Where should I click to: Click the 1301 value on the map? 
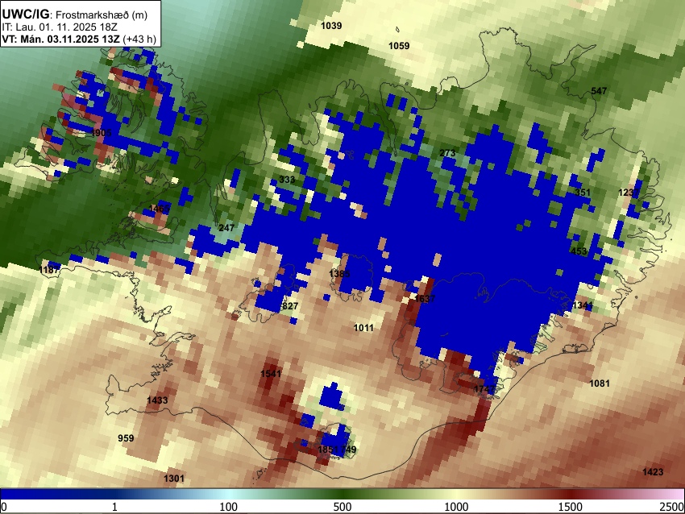coord(174,479)
